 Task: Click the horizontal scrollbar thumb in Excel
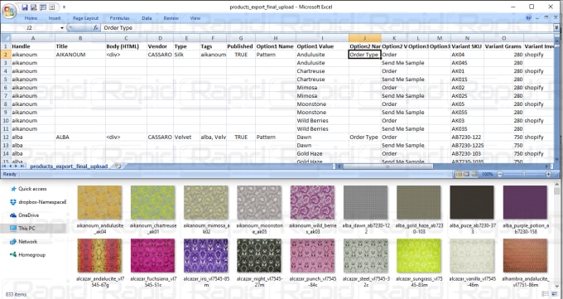tap(387, 166)
